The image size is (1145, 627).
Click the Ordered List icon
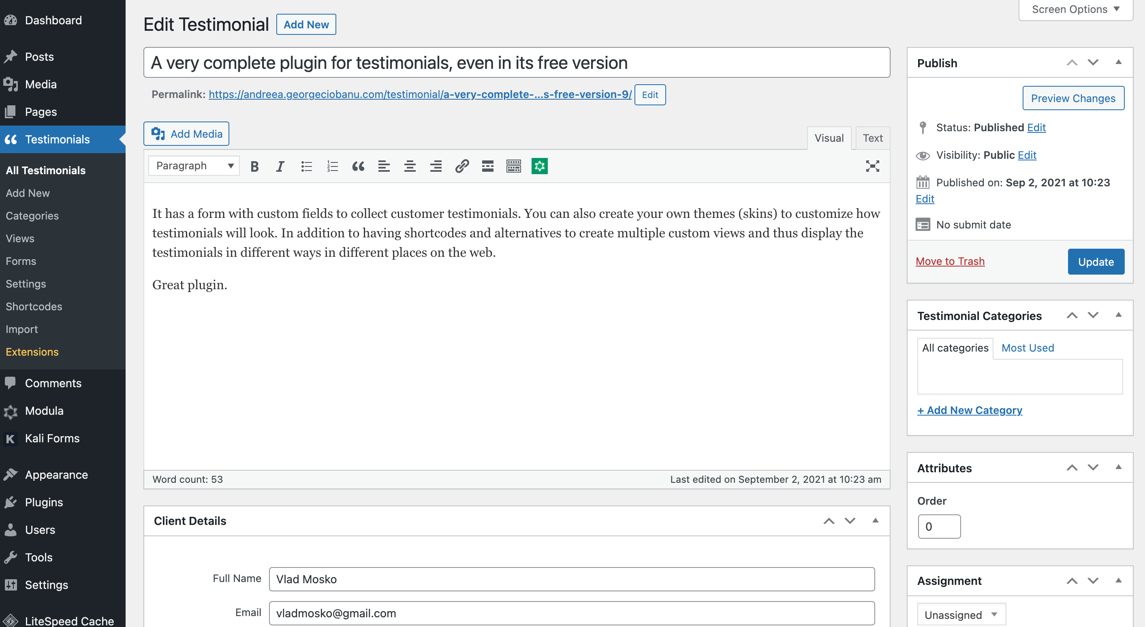[332, 166]
